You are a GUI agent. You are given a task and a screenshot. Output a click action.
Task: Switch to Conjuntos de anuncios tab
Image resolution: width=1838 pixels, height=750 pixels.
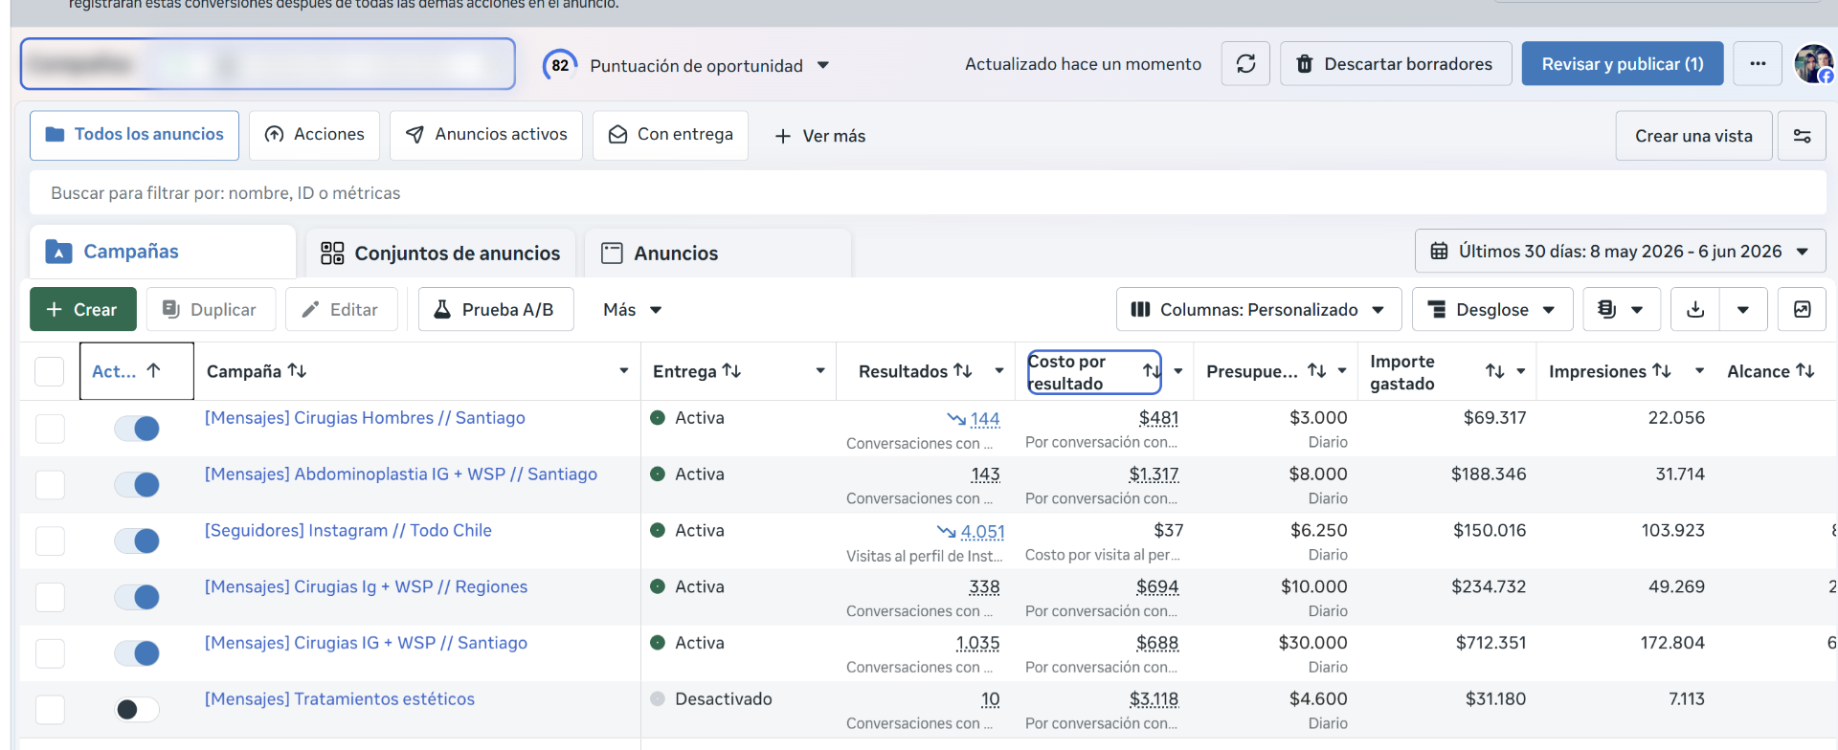(440, 254)
